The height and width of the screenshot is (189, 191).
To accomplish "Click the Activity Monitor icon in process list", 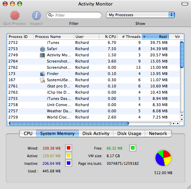I will [42, 55].
